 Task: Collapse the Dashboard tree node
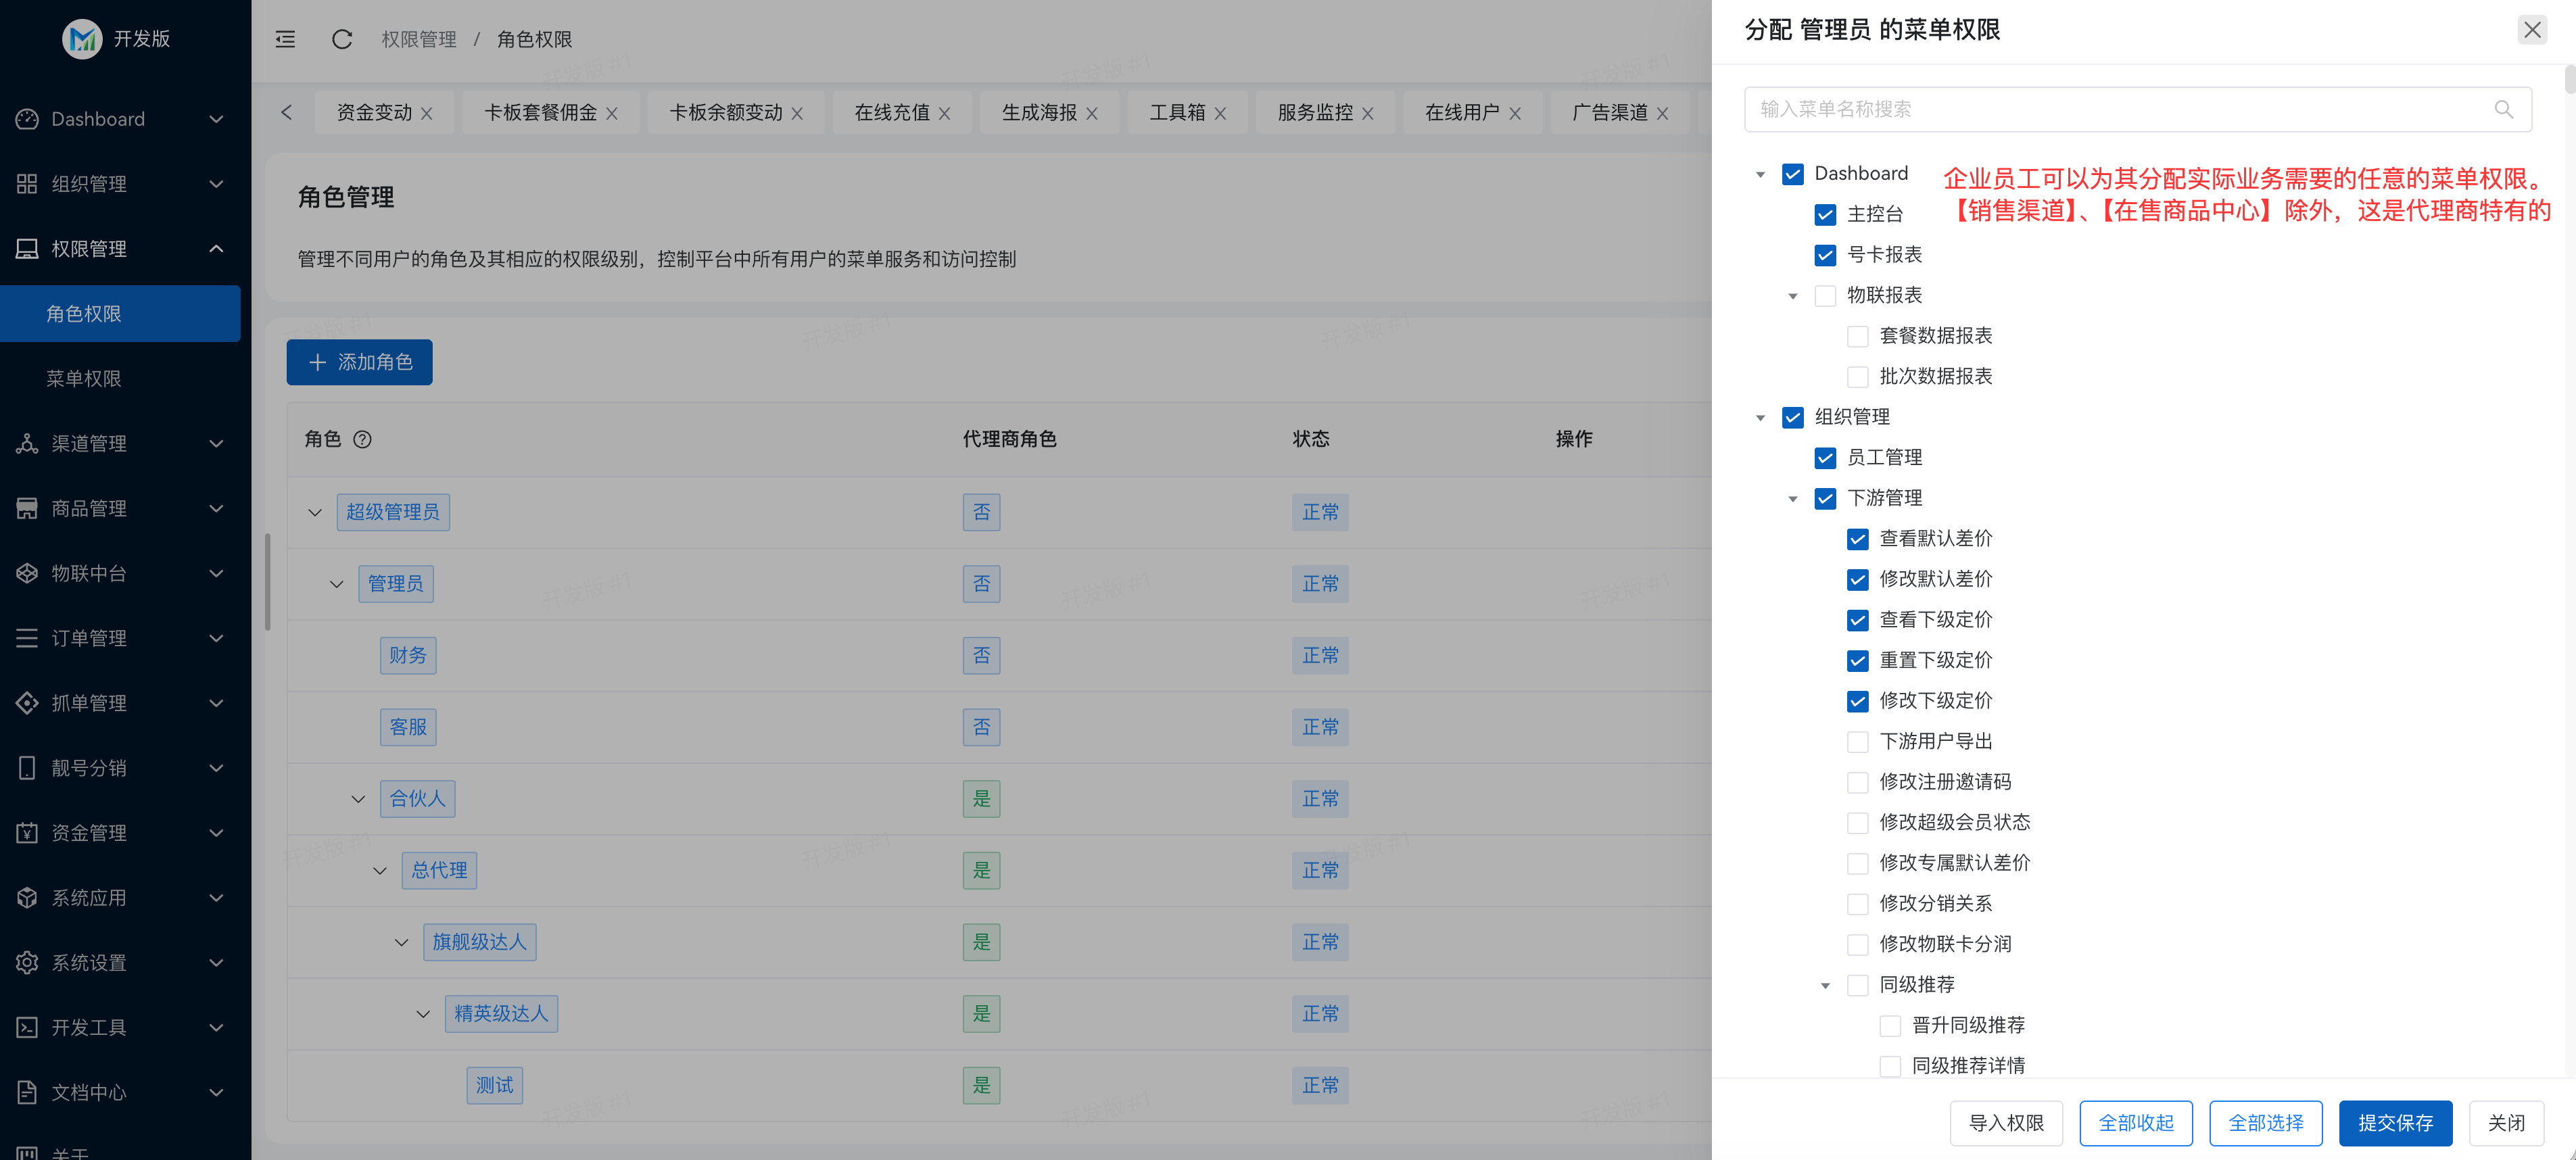coord(1761,173)
